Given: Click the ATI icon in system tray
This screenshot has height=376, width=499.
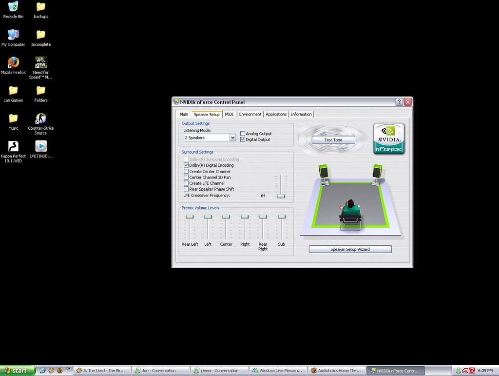Looking at the screenshot, I should [465, 371].
